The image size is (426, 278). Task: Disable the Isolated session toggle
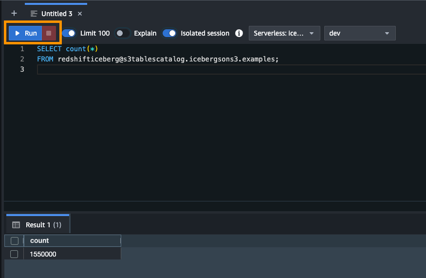pyautogui.click(x=169, y=33)
